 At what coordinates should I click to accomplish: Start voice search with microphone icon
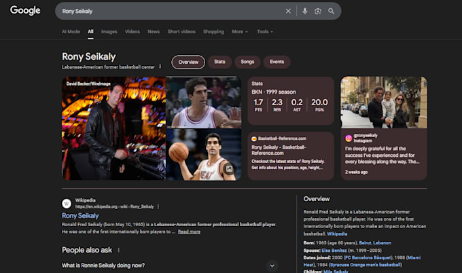click(304, 11)
